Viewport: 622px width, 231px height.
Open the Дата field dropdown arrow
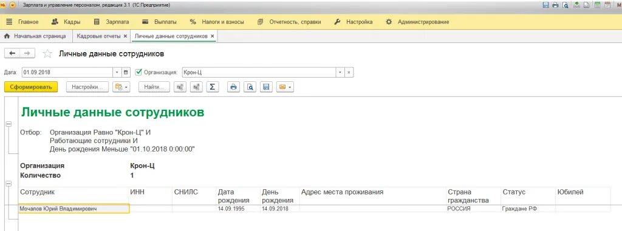click(117, 73)
